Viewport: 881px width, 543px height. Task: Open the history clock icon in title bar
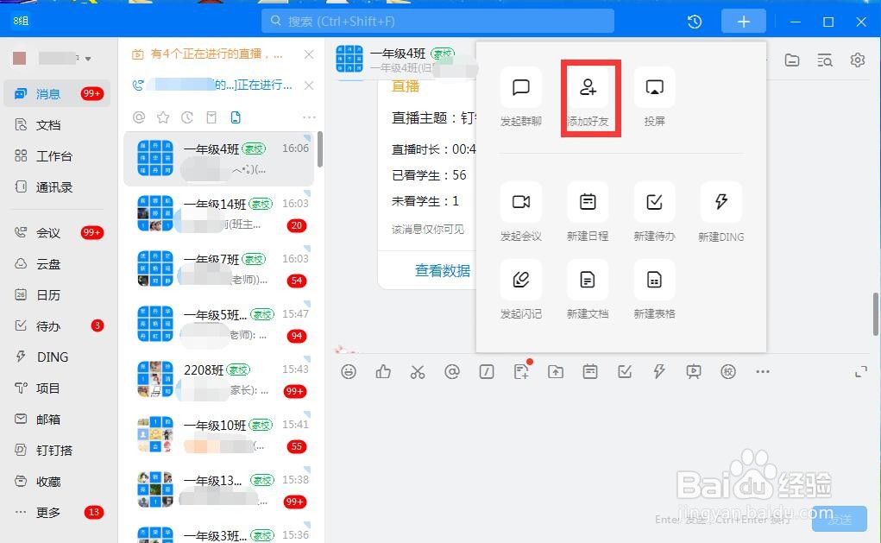695,22
